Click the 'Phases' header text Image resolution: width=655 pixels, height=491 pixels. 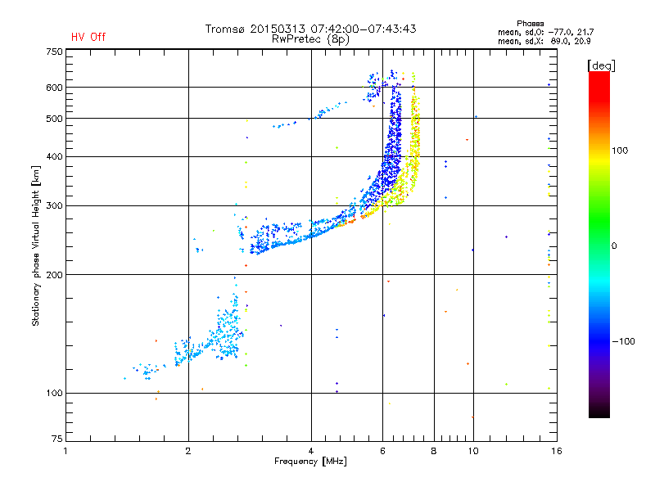530,24
